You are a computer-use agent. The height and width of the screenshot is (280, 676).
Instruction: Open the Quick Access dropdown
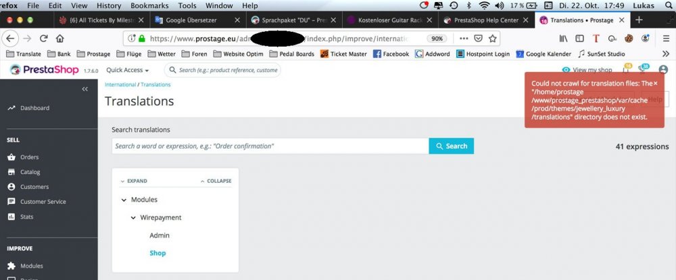(128, 69)
